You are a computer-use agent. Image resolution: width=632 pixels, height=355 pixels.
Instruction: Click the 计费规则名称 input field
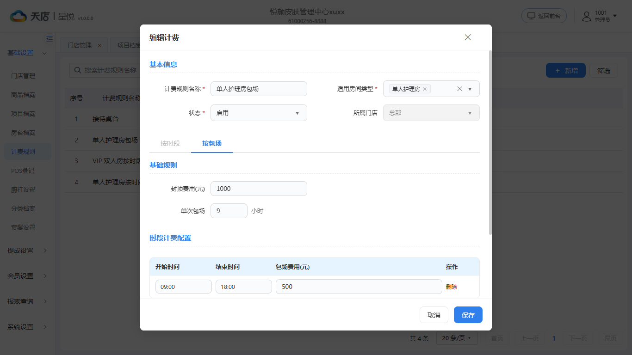click(259, 89)
